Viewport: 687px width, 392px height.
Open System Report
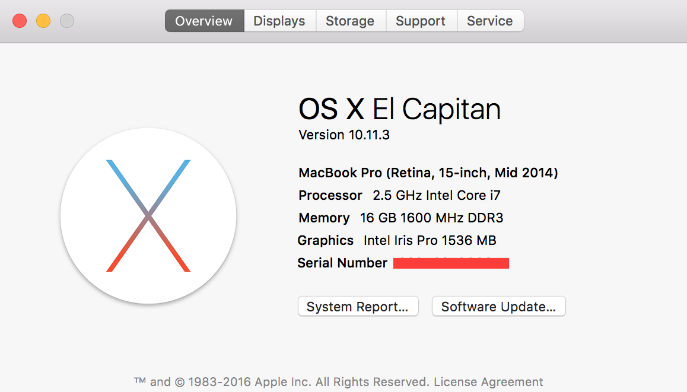coord(358,307)
